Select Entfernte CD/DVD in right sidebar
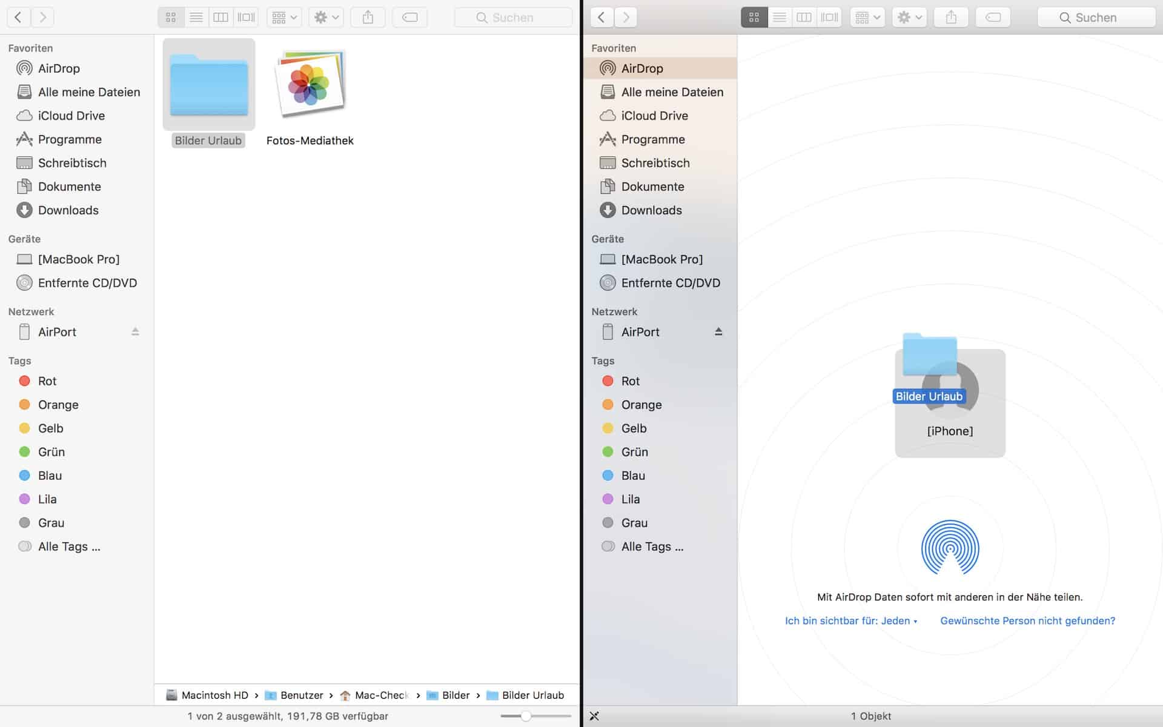Screen dimensions: 1163x727 click(x=660, y=283)
